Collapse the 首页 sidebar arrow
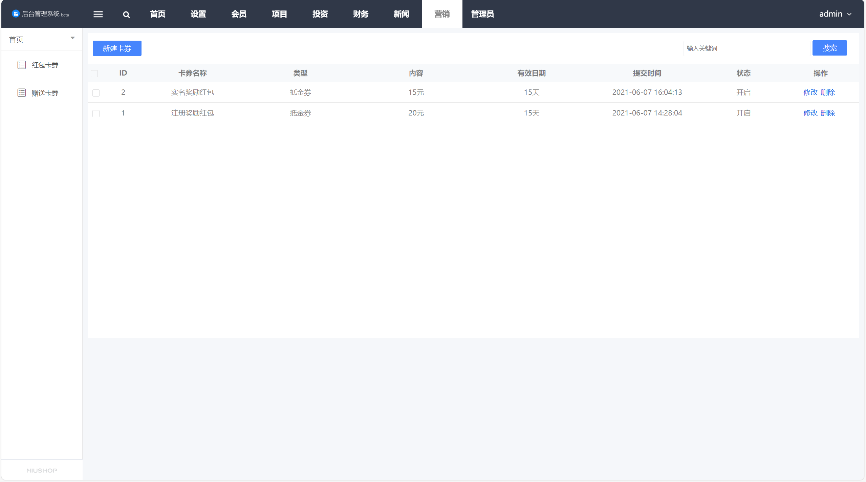Viewport: 866px width, 482px height. point(72,38)
